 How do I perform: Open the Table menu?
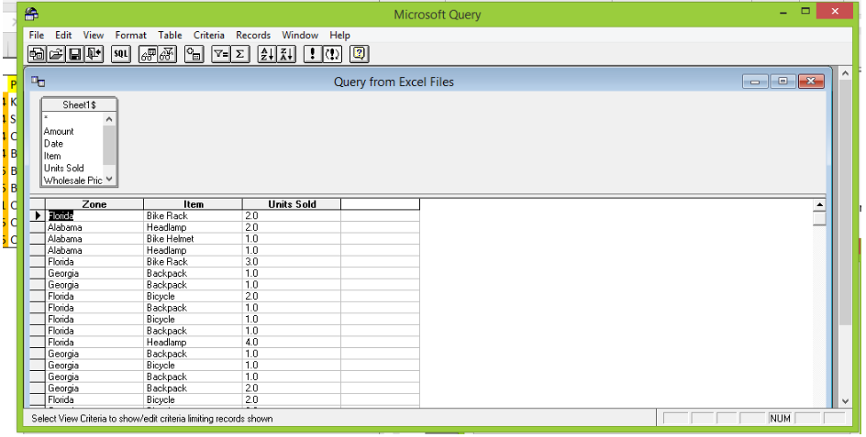[170, 35]
